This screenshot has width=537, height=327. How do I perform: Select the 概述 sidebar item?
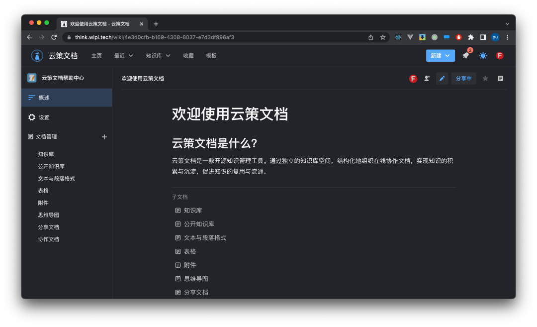tap(67, 98)
